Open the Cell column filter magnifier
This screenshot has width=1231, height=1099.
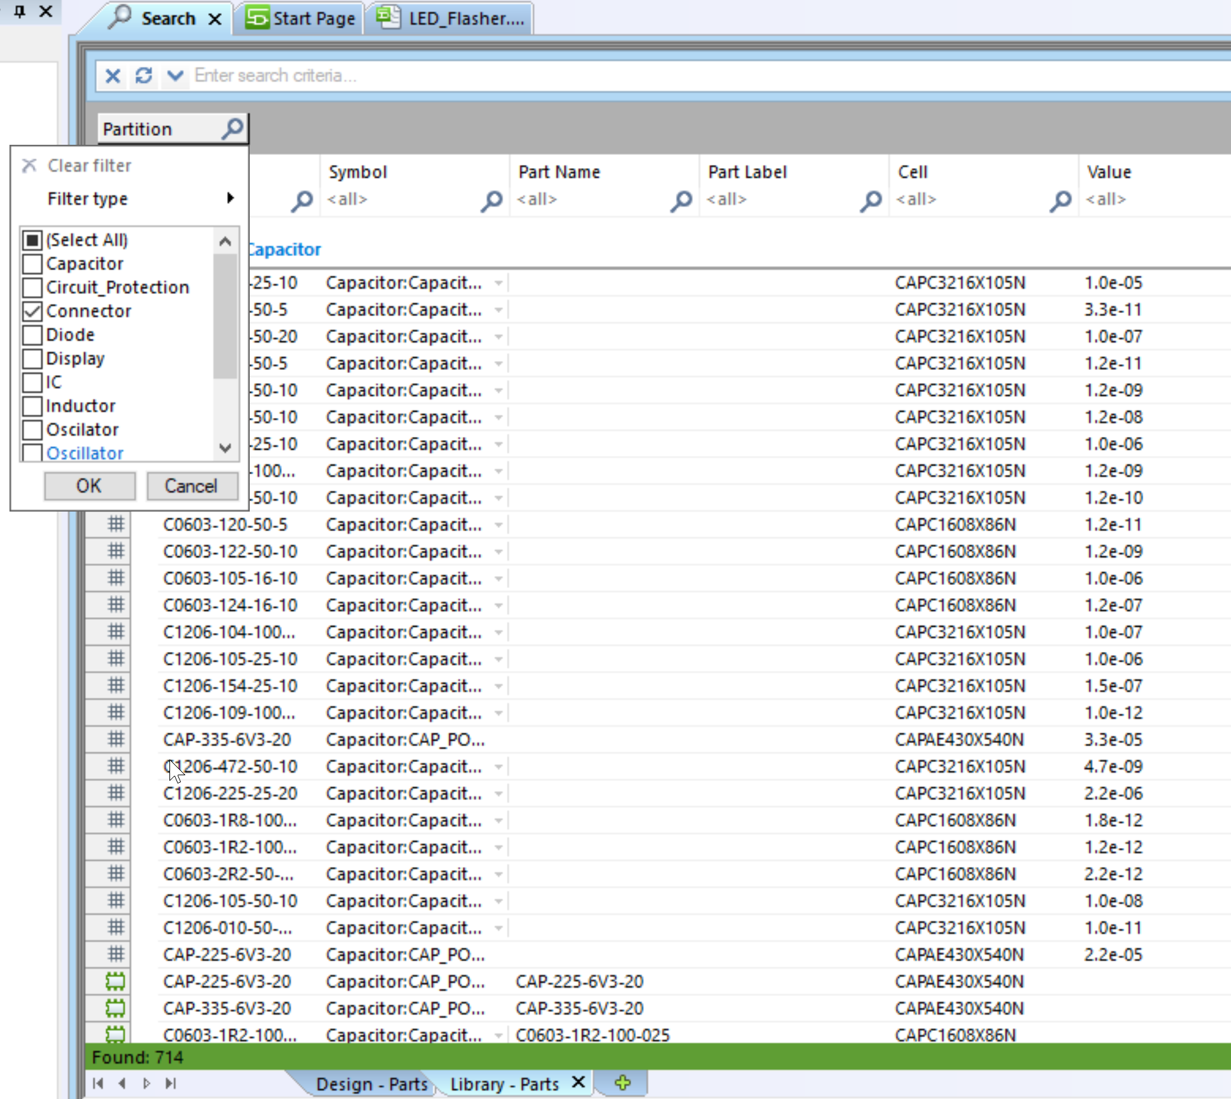click(1060, 200)
